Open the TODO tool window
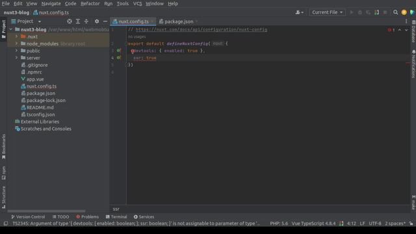The height and width of the screenshot is (234, 416). coord(60,216)
